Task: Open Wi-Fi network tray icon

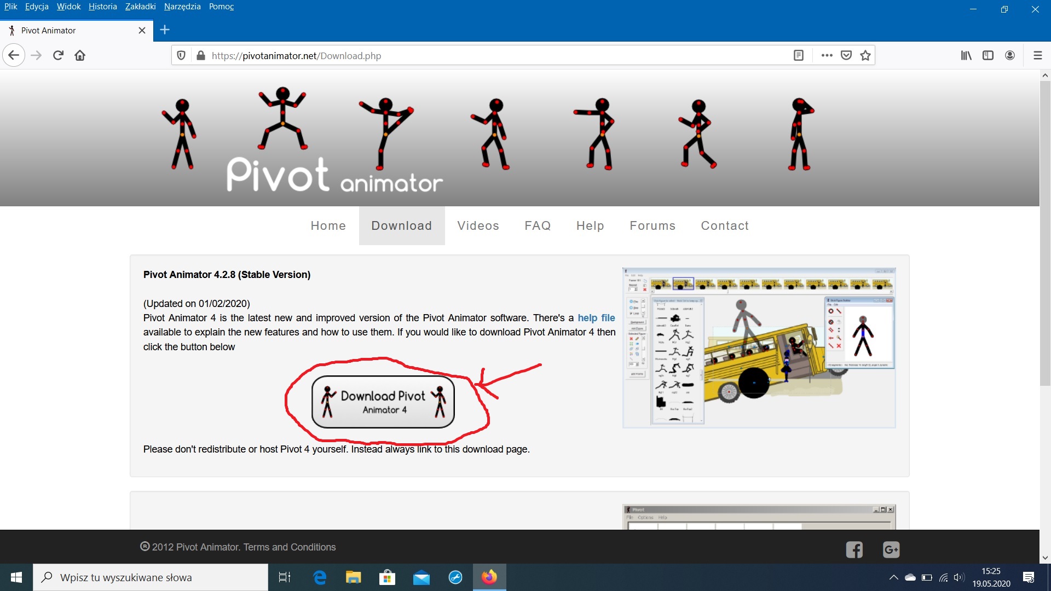Action: [x=943, y=577]
